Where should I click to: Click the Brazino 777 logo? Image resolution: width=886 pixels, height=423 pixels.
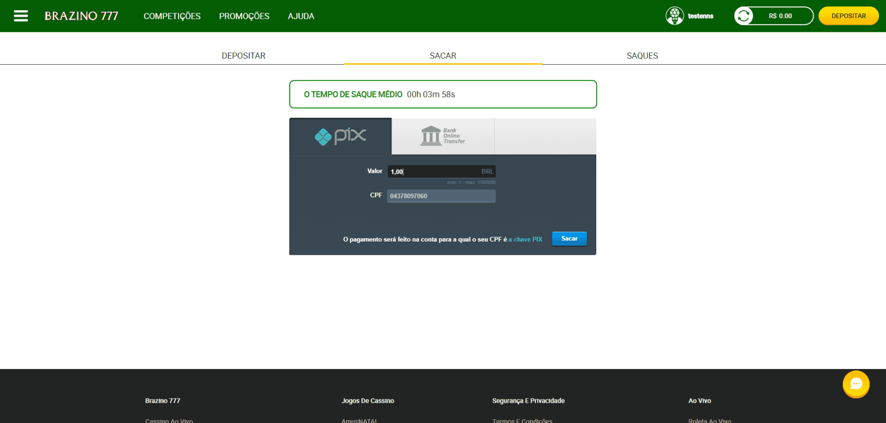click(x=81, y=16)
